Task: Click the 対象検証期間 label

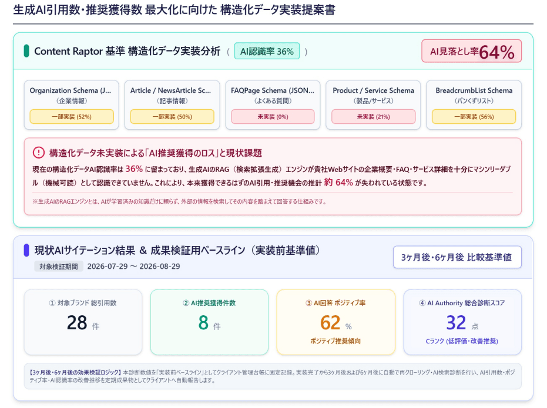Action: point(59,267)
